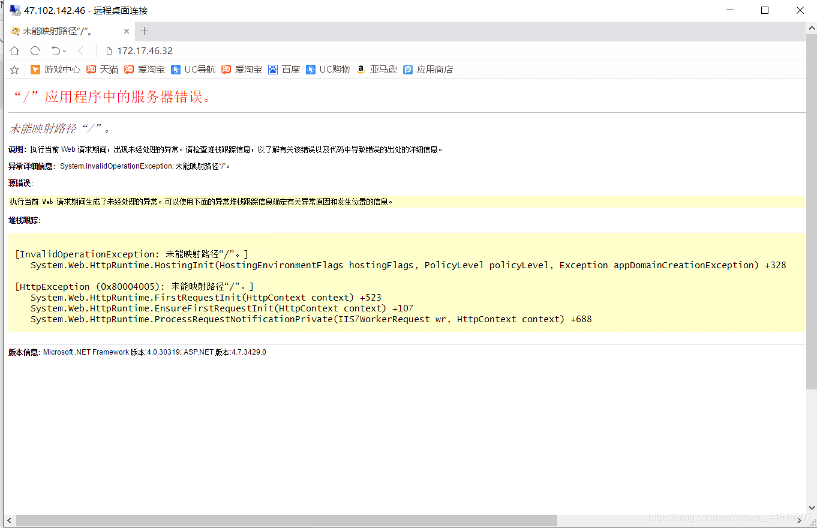
Task: Open a new tab with plus button
Action: (x=144, y=31)
